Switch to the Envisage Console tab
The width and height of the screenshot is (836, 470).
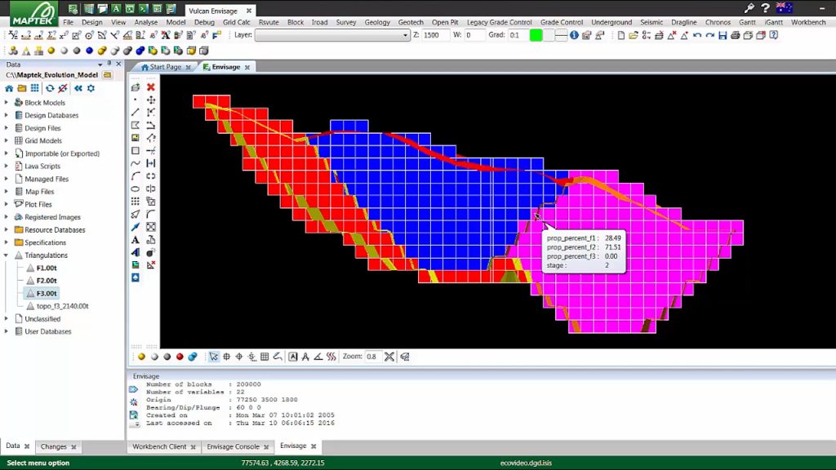[x=233, y=446]
